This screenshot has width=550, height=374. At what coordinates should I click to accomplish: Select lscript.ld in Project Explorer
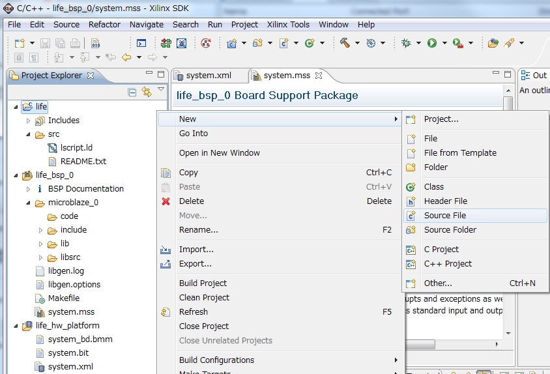(76, 148)
